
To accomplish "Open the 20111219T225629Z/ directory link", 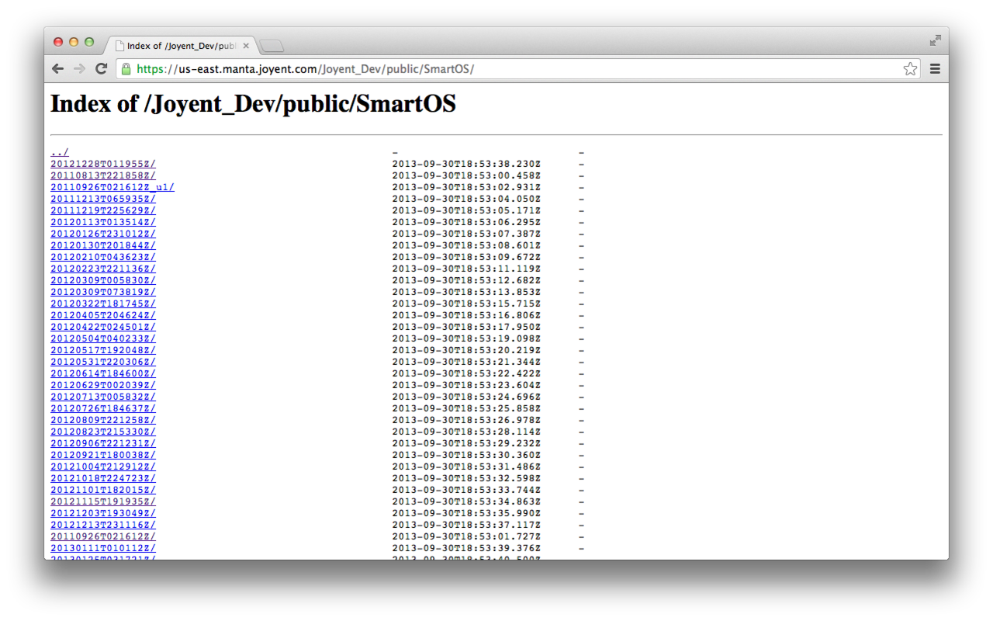I will (x=103, y=210).
